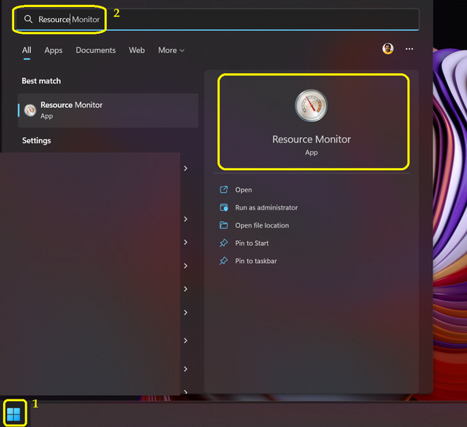Click the Pin to taskbar pin icon
467x427 pixels.
pos(224,261)
